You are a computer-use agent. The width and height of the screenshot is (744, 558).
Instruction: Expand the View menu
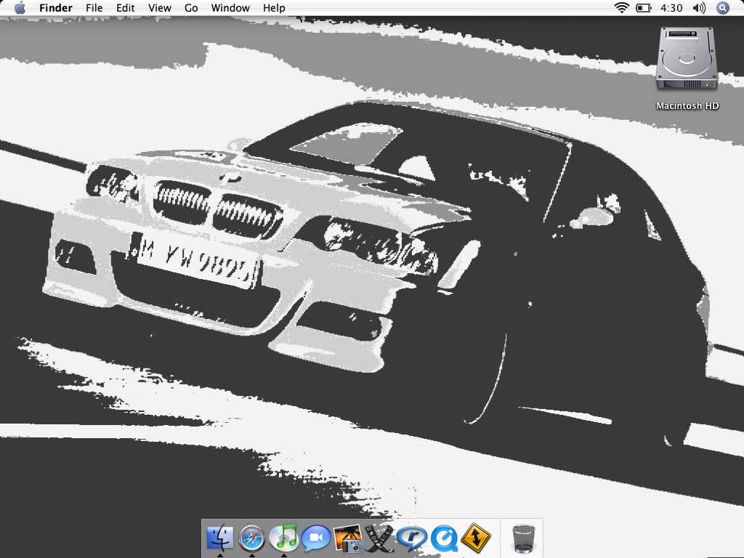tap(160, 8)
